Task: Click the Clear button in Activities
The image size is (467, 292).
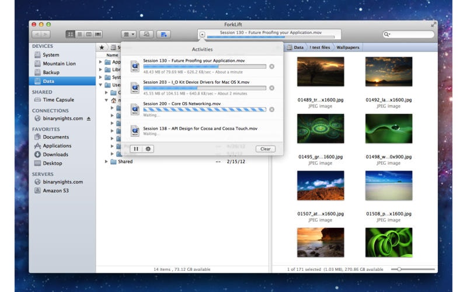Action: pos(265,149)
